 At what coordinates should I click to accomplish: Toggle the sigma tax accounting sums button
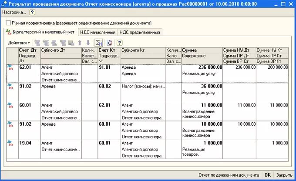[x=99, y=43]
